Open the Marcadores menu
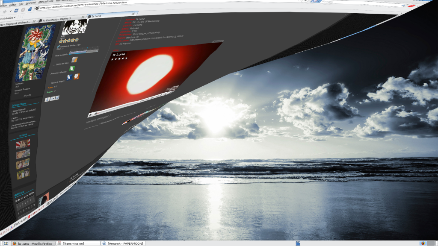438x246 pixels. [46, 1]
